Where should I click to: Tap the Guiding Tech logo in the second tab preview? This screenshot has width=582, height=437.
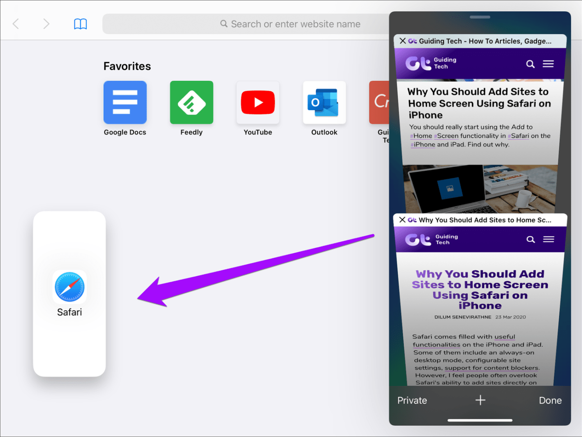pos(431,239)
